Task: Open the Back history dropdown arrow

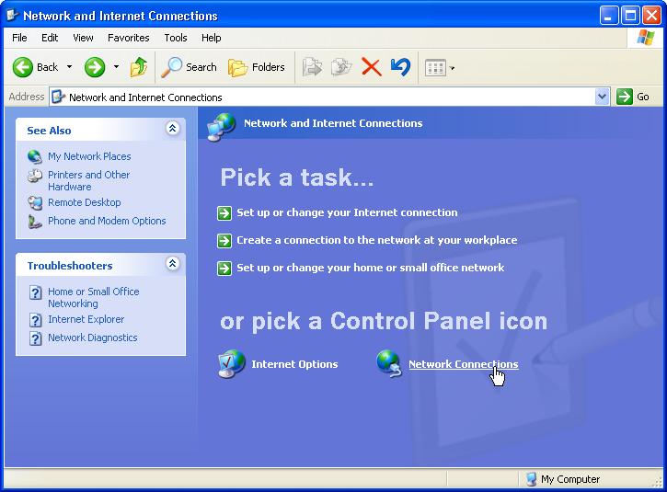Action: (x=69, y=67)
